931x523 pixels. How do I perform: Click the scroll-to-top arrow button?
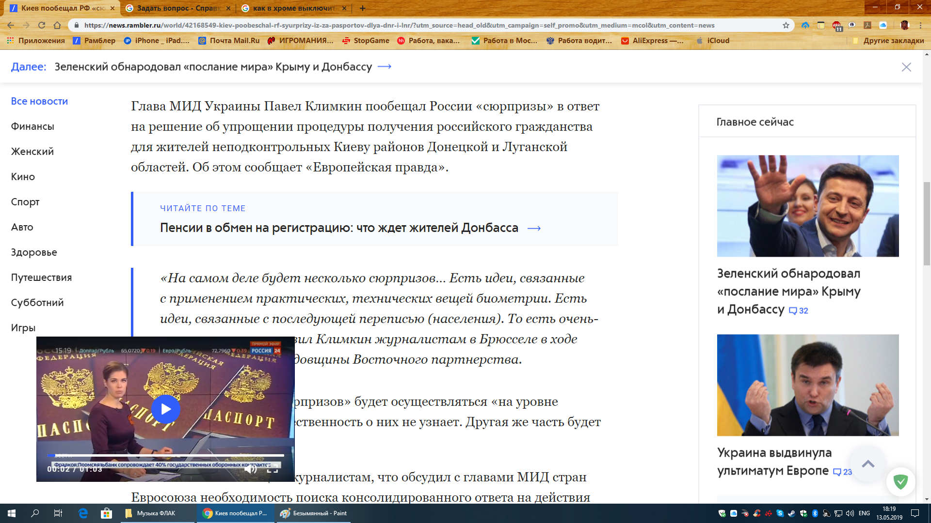pos(868,464)
